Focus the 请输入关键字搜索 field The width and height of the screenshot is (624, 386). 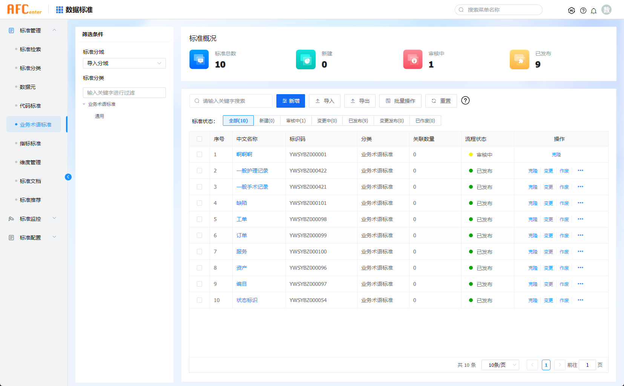[x=231, y=101]
